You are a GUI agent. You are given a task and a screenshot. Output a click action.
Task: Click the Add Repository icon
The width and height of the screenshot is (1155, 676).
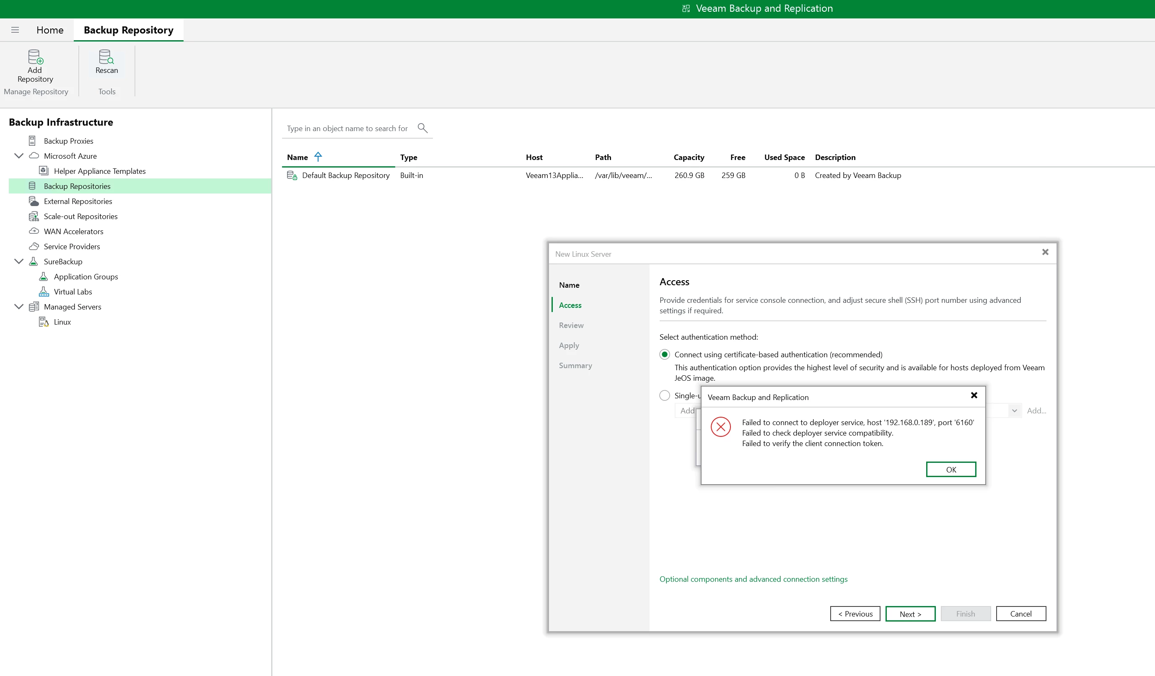[x=35, y=57]
